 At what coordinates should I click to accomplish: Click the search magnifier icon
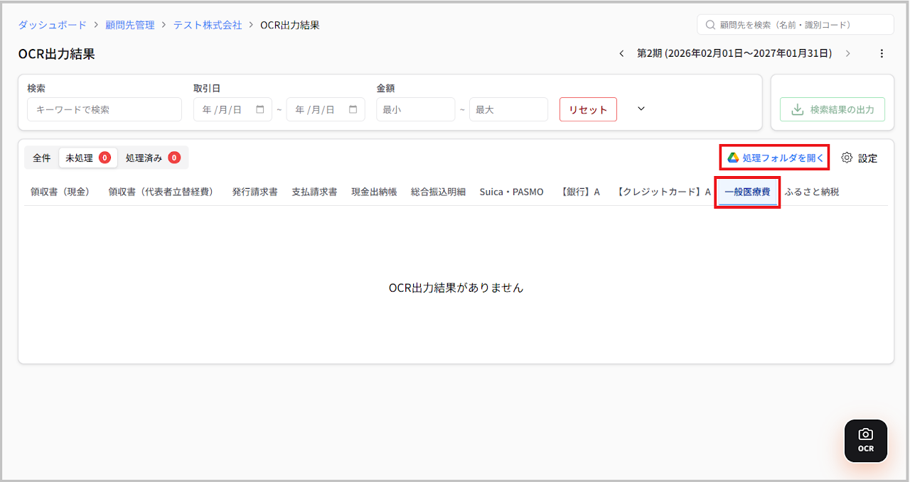(710, 24)
